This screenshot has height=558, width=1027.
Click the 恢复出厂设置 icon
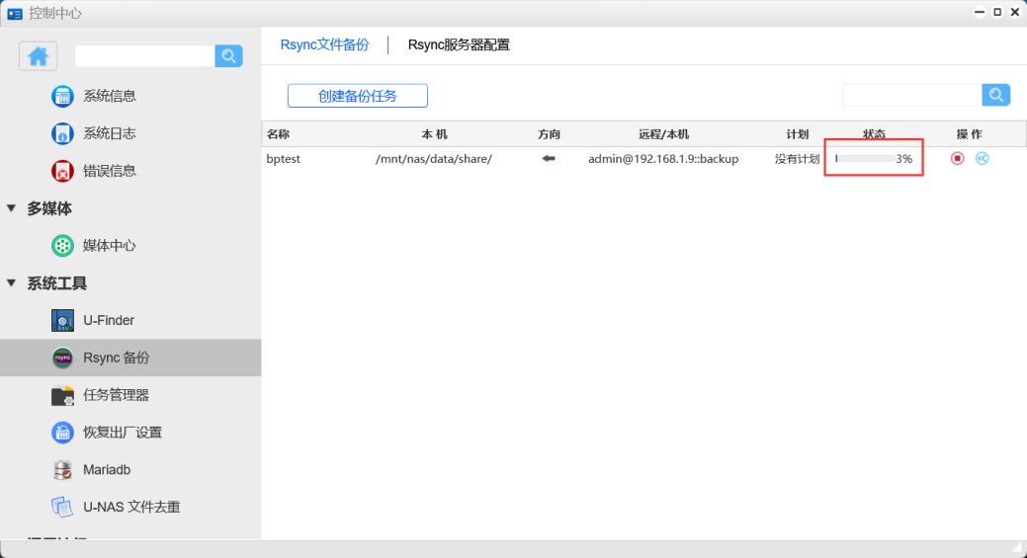[x=62, y=433]
